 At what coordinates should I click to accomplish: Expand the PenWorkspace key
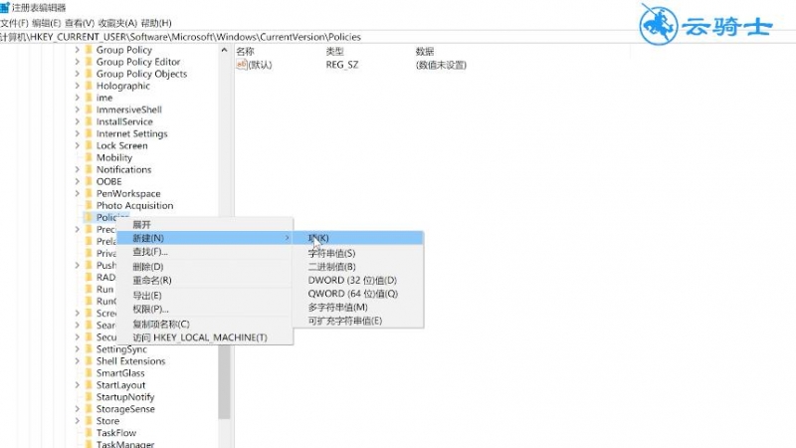(x=78, y=193)
